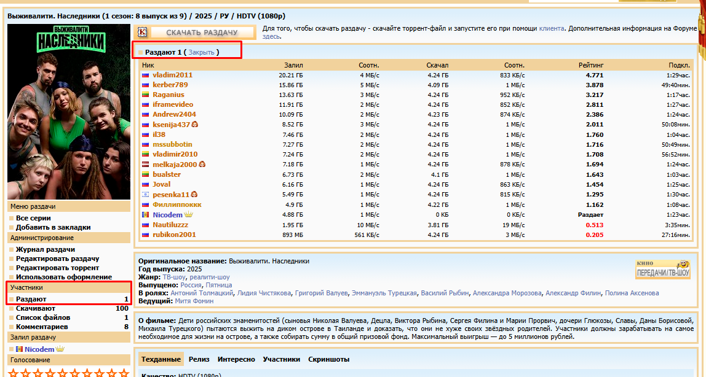This screenshot has width=706, height=377.
Task: Switch to the Релиз tab
Action: click(199, 359)
